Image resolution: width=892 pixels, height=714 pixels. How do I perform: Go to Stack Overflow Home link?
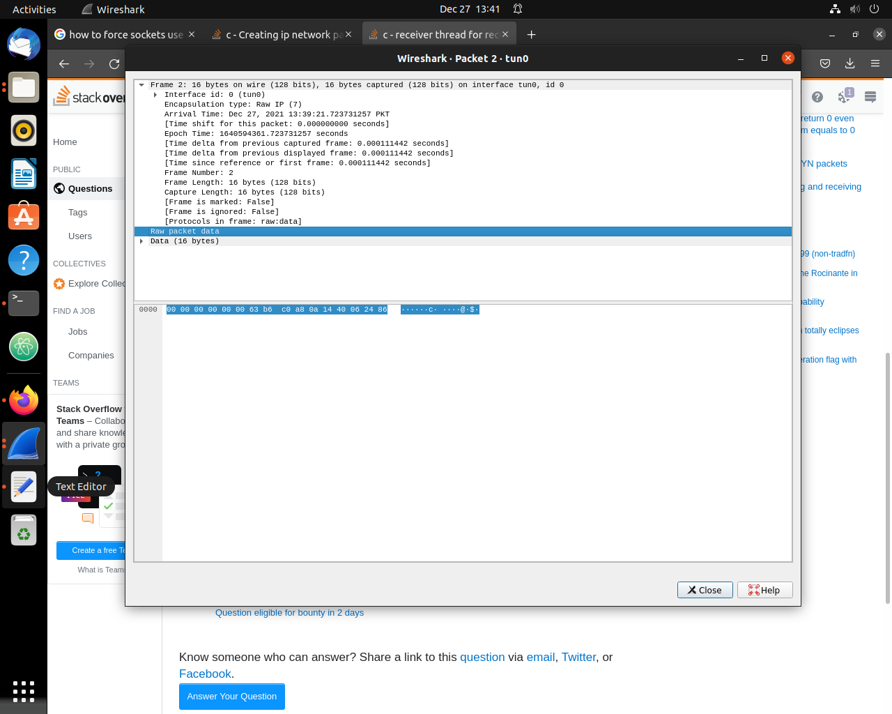(65, 142)
